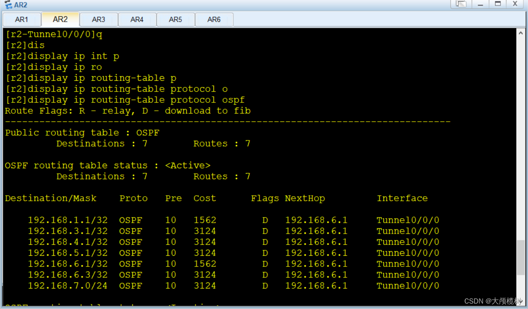
Task: Click the 'display ip routing-table protocol ospf' line
Action: click(x=125, y=100)
